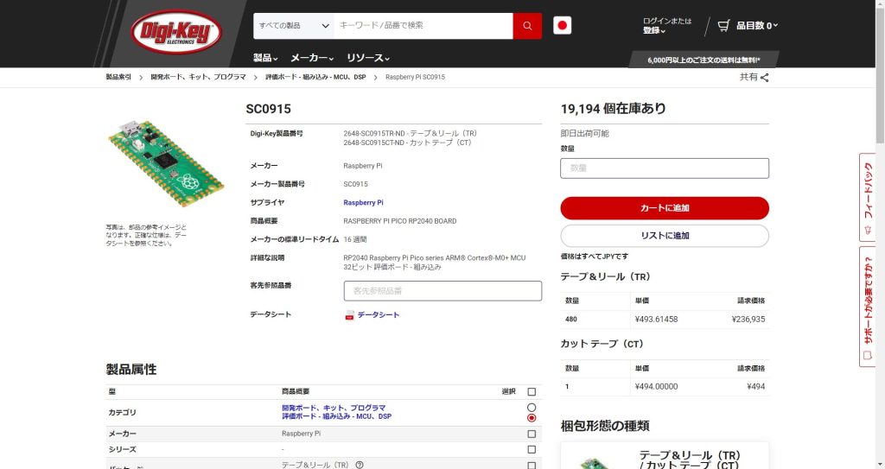Click the 評価ボード - 組み込み - MCU、DSP attribute link
Image resolution: width=885 pixels, height=469 pixels.
(x=336, y=416)
